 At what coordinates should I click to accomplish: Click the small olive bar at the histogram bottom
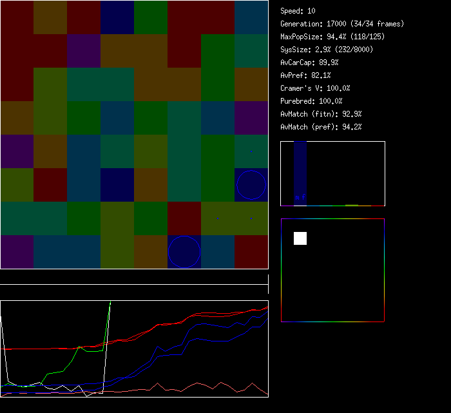pyautogui.click(x=351, y=205)
